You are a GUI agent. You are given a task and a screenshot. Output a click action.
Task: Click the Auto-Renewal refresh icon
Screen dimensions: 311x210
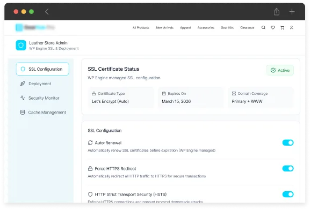click(90, 142)
